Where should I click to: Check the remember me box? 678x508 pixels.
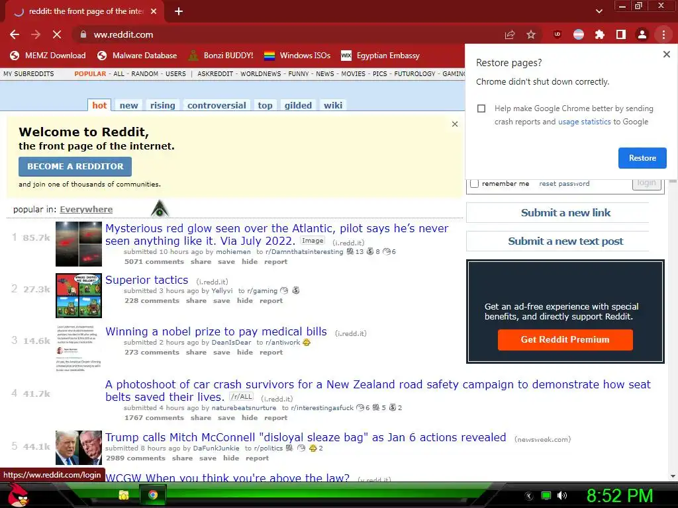(475, 184)
